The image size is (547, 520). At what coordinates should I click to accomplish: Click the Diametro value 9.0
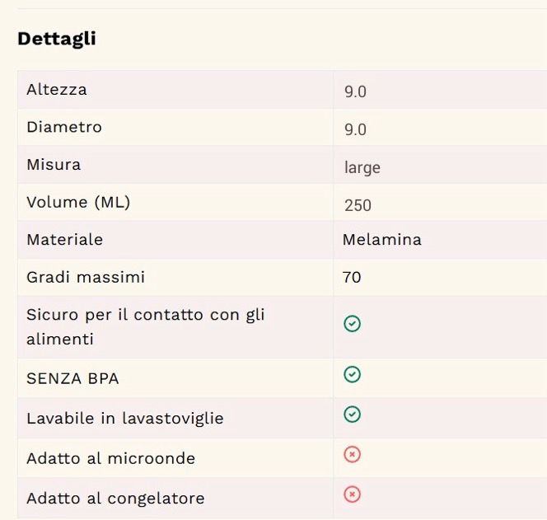(x=355, y=129)
